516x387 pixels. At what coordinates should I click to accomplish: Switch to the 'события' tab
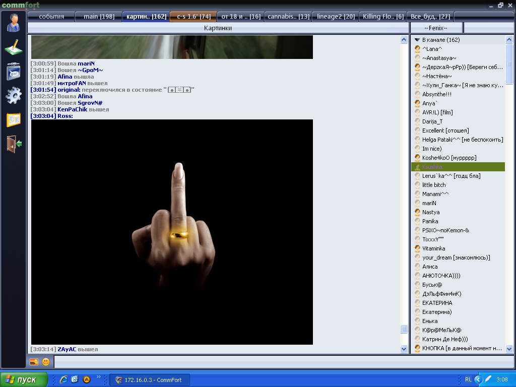click(x=51, y=17)
